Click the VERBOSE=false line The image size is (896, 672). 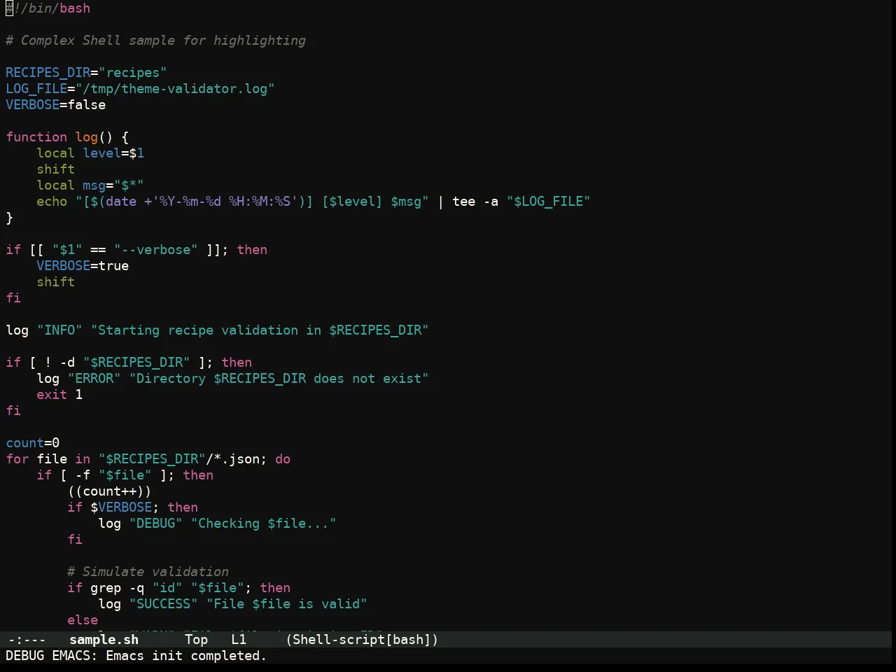[x=55, y=105]
